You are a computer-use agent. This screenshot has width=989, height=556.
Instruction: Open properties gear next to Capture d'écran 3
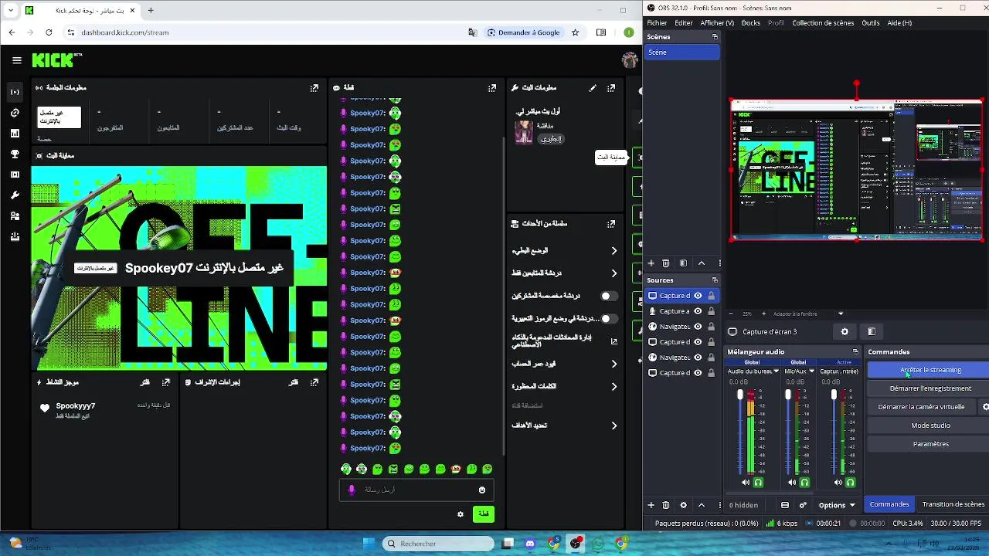[x=845, y=331]
